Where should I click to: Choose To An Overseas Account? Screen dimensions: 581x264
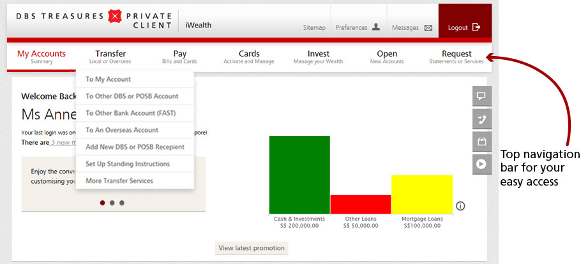click(x=135, y=130)
